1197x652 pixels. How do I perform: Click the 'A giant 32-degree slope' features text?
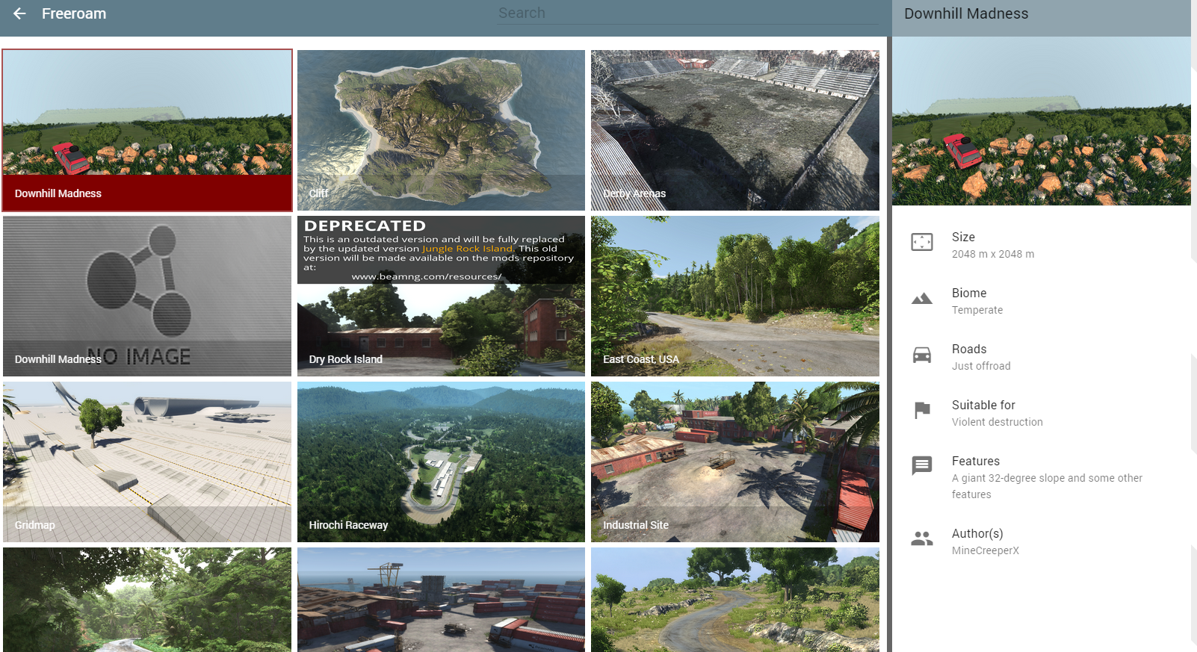1047,486
